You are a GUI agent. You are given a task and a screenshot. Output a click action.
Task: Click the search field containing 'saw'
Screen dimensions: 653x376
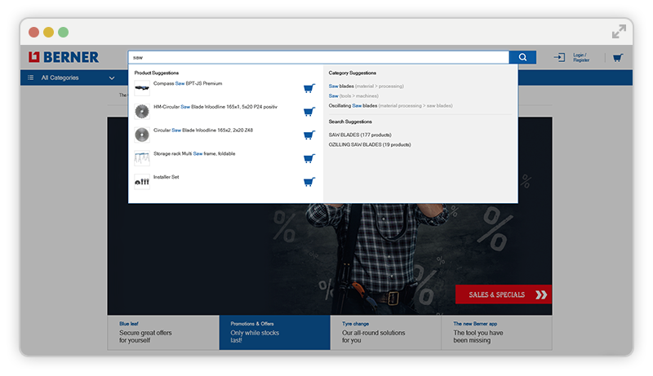pyautogui.click(x=318, y=57)
